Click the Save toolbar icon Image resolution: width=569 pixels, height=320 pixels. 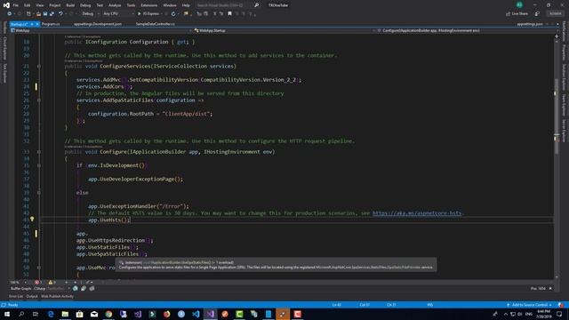click(45, 14)
